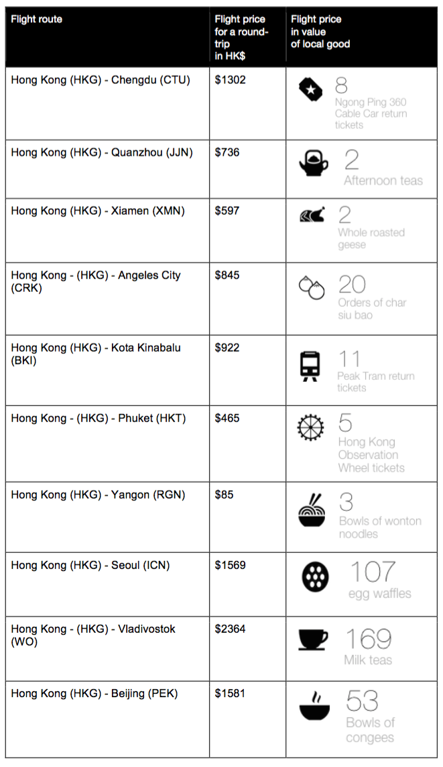Screen dimensions: 443x767
Task: Click the milk tea cup icon
Action: 312,640
